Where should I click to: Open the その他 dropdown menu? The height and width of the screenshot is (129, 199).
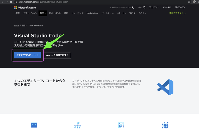coord(142,13)
